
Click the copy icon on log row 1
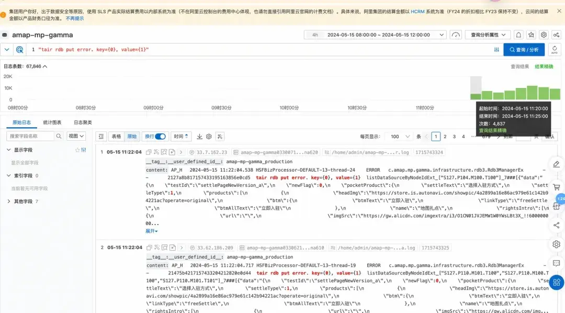click(x=149, y=152)
